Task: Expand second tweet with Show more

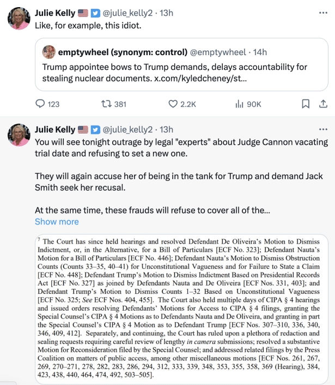Action: tap(57, 222)
